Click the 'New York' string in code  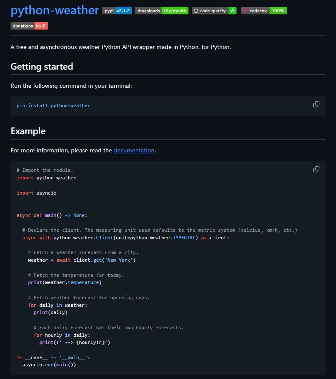point(119,260)
